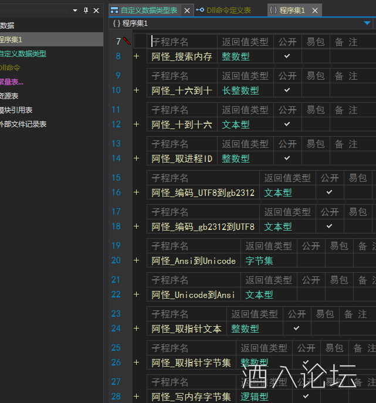
Task: Open the left panel options dropdown arrow
Action: pyautogui.click(x=75, y=11)
